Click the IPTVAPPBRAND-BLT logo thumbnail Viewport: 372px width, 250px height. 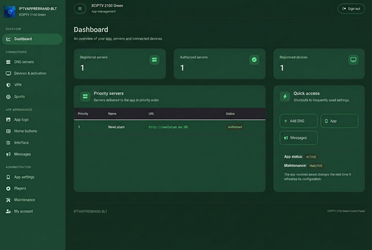[10, 12]
